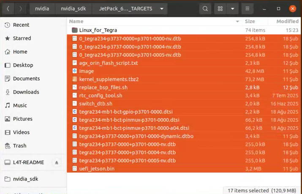Open Videos in sidebar
This screenshot has width=302, height=194.
[33, 132]
